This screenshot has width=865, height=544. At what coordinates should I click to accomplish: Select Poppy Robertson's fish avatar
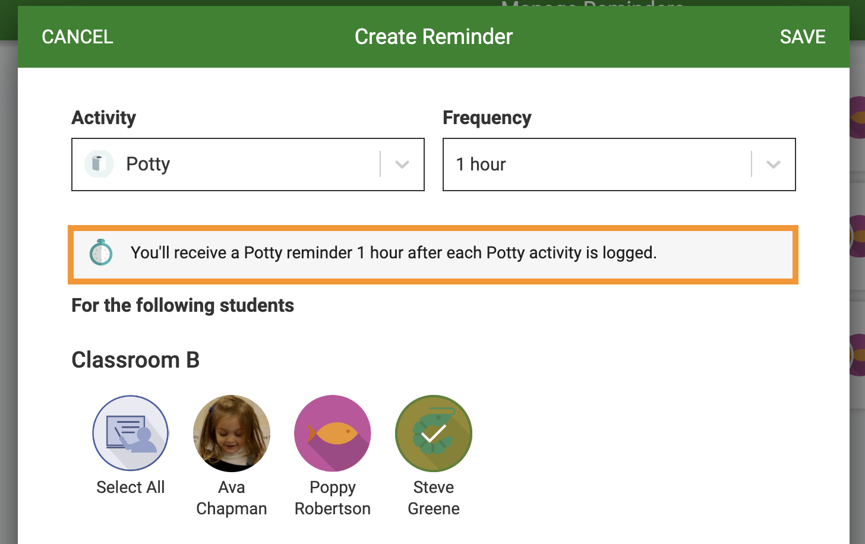(x=333, y=434)
